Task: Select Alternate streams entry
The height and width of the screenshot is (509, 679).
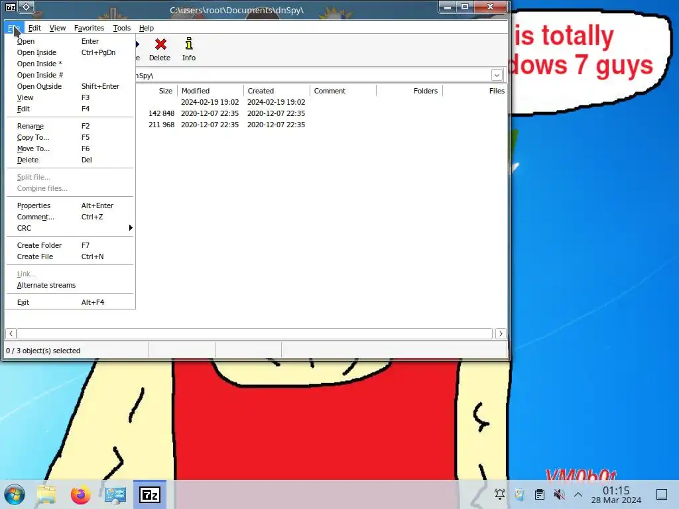Action: coord(70,285)
